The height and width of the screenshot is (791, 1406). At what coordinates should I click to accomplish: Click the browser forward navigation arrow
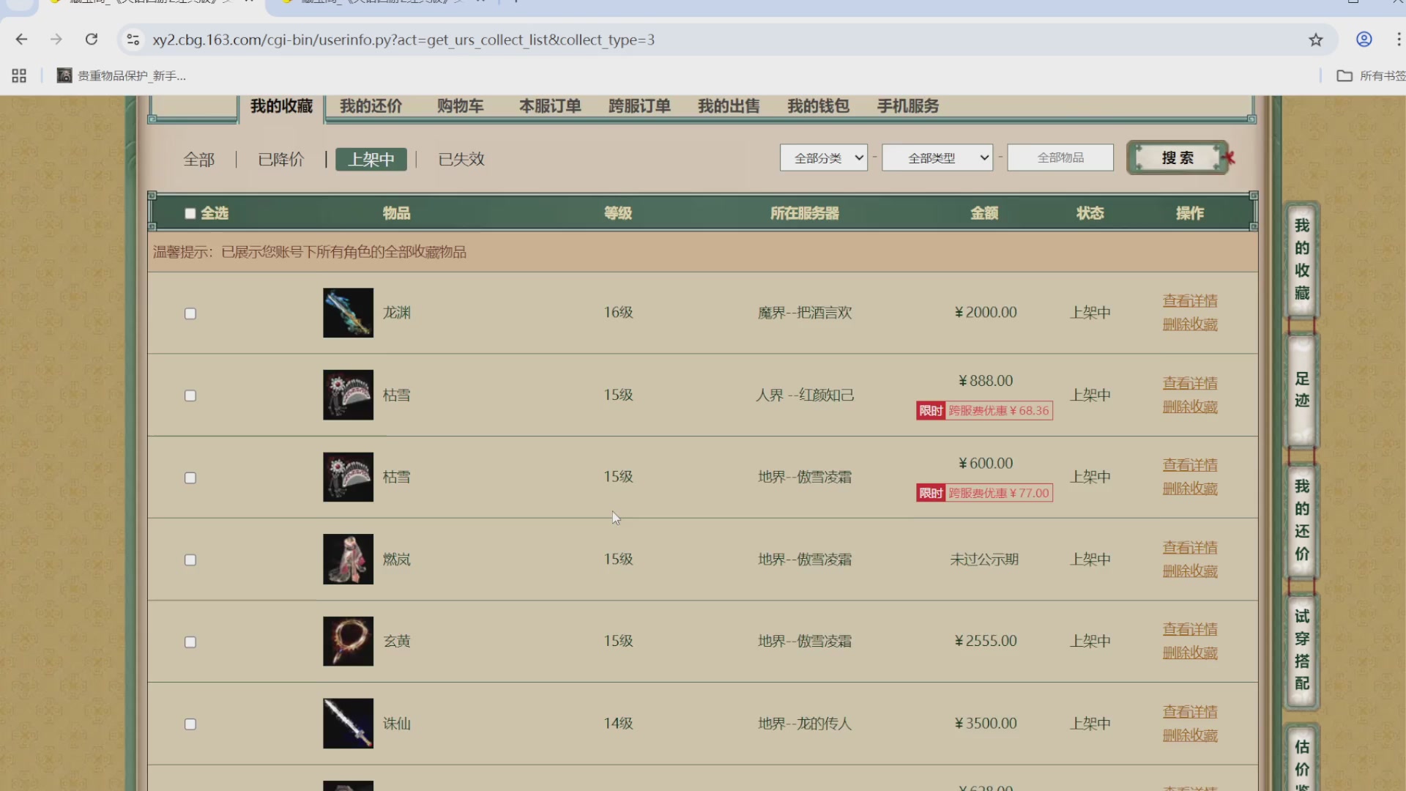pyautogui.click(x=56, y=40)
